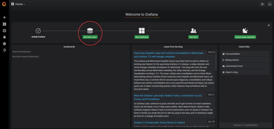Click the Dashboards panel title
Screen dimensions: 274x129
(69, 47)
